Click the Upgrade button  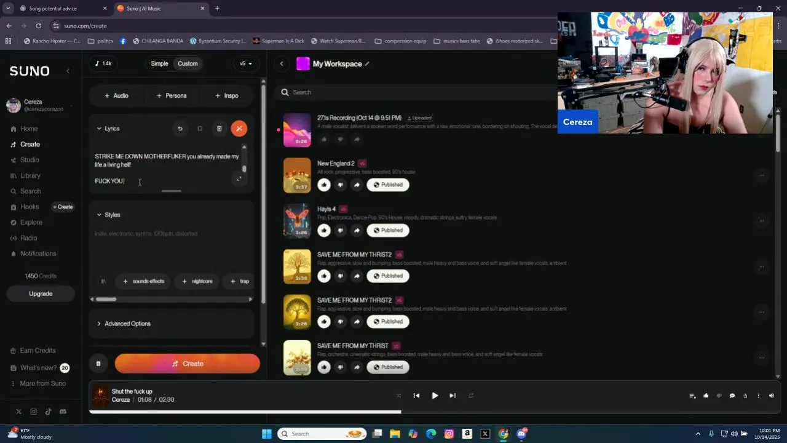click(41, 293)
